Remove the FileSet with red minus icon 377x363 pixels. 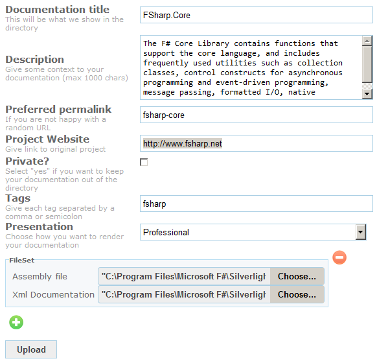pyautogui.click(x=339, y=257)
